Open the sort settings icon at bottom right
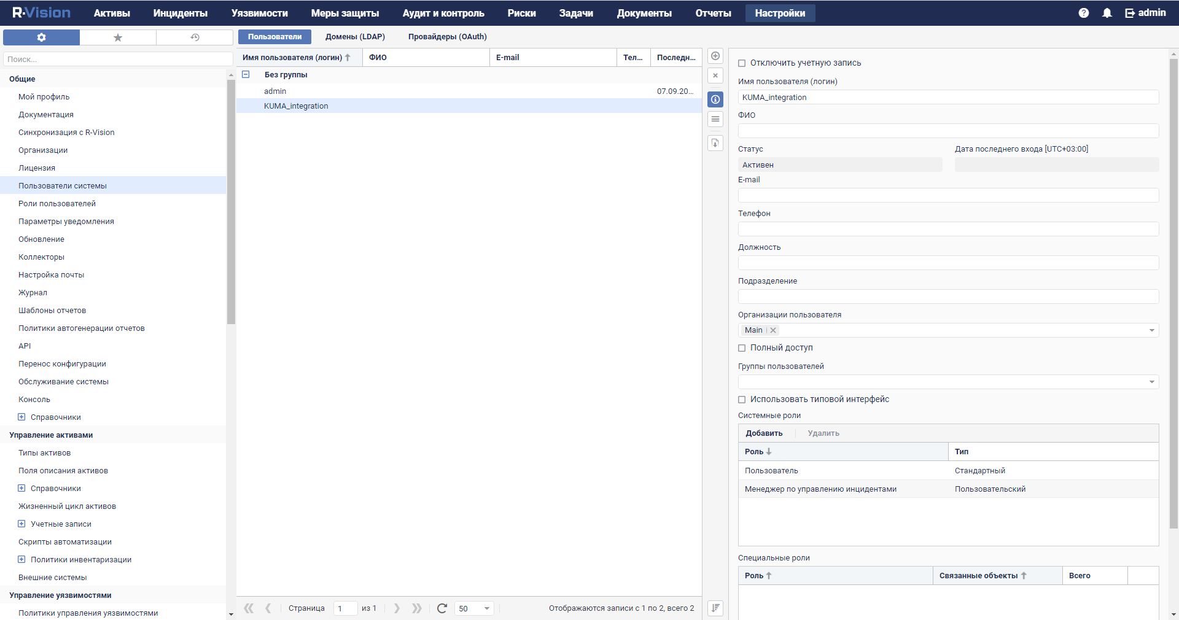The height and width of the screenshot is (620, 1179). click(x=715, y=608)
